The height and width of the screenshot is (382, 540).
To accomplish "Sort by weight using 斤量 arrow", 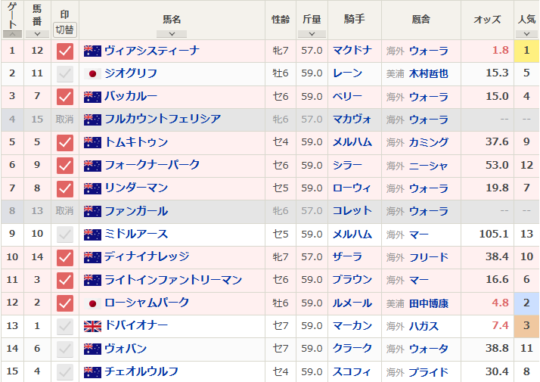I will [x=312, y=34].
